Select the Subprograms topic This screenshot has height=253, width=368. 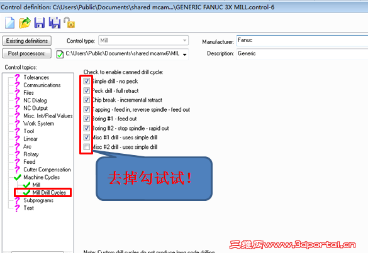[38, 200]
